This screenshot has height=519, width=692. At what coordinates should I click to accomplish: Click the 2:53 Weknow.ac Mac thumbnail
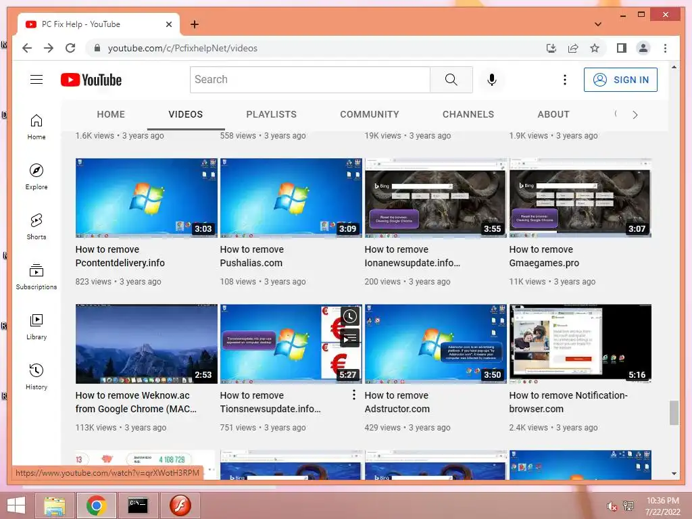click(147, 344)
